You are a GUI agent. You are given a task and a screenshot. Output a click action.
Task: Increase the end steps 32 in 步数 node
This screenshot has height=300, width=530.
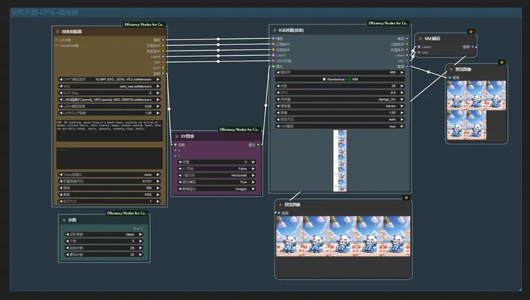click(x=141, y=254)
